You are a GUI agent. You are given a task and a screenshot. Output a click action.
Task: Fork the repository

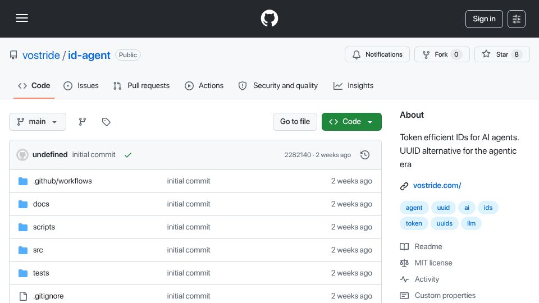[x=442, y=54]
